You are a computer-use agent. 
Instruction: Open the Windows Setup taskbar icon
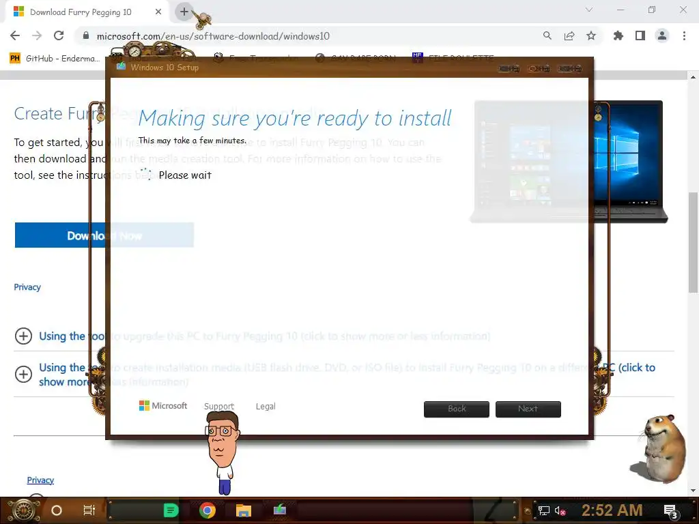click(x=280, y=510)
